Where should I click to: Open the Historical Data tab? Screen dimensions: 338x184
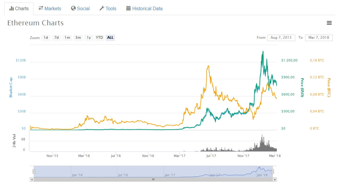coord(144,9)
